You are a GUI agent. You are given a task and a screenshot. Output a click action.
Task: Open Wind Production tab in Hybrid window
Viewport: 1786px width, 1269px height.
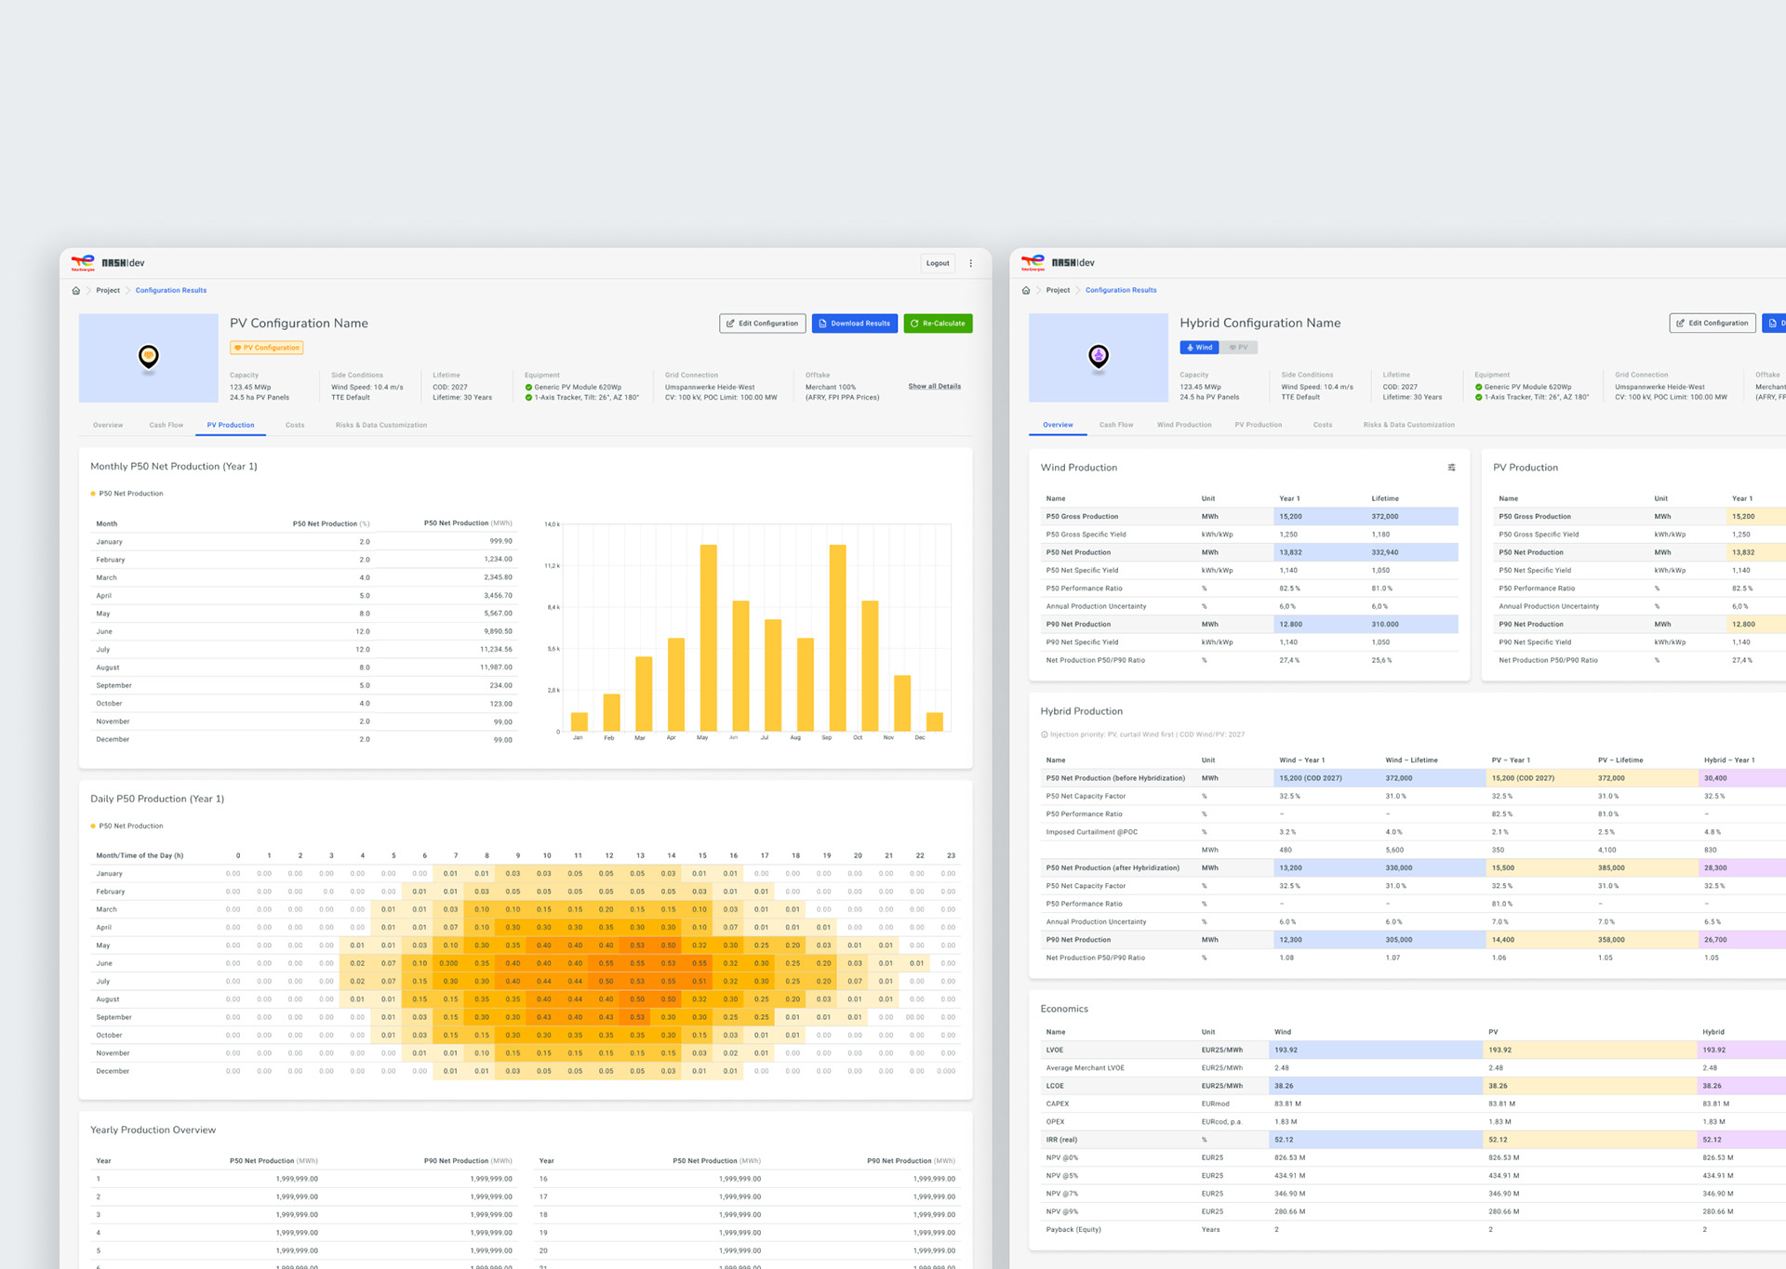point(1183,425)
